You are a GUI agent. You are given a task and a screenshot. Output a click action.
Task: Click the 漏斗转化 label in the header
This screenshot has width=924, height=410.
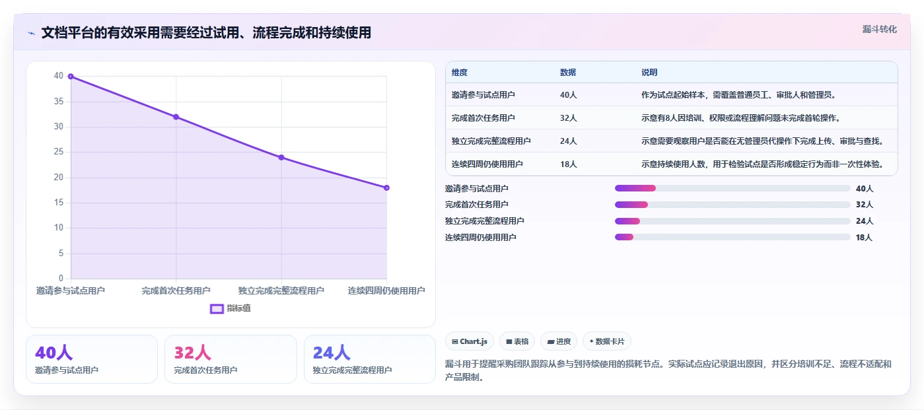879,29
